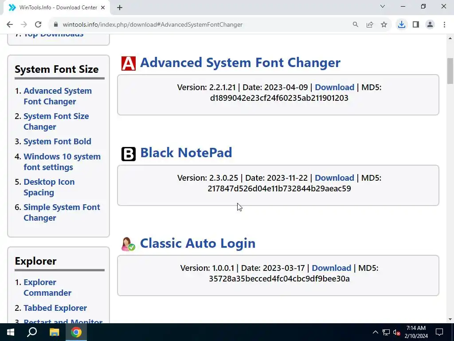Open sidebar link Tabbed Explorer
This screenshot has width=454, height=341.
pos(55,308)
